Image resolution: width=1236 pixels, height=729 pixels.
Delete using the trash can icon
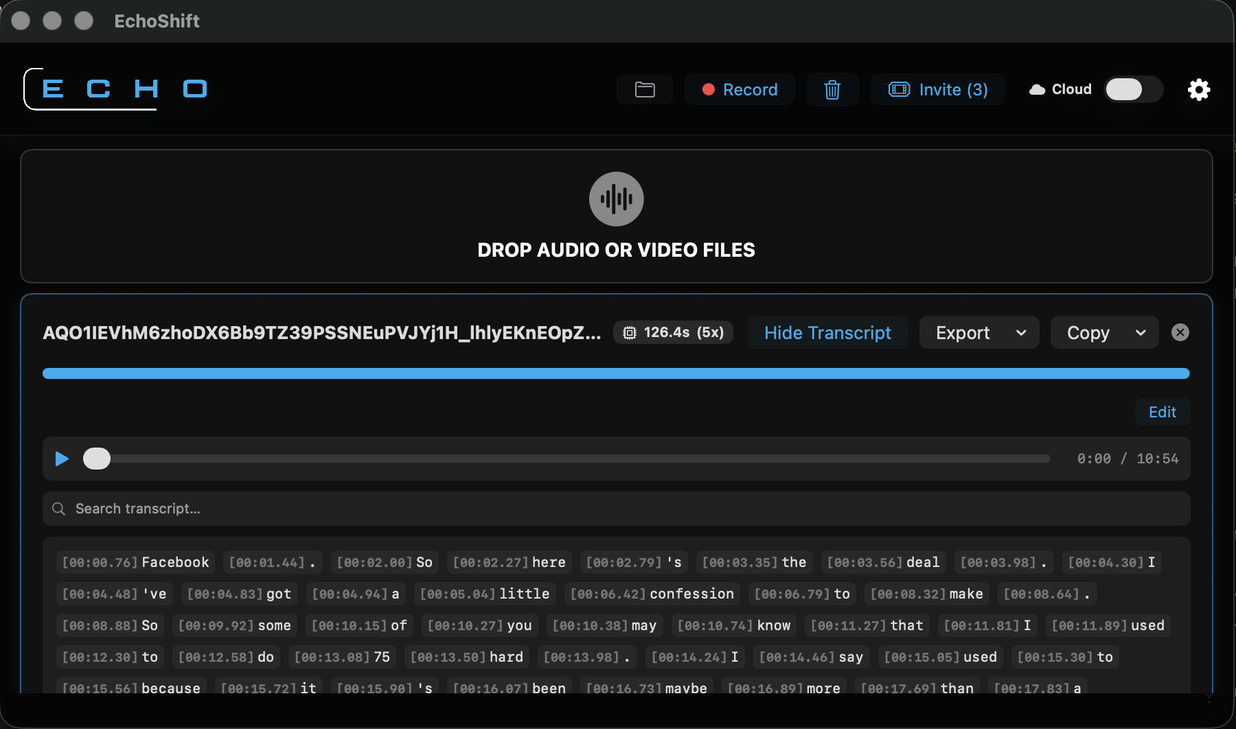pyautogui.click(x=832, y=89)
